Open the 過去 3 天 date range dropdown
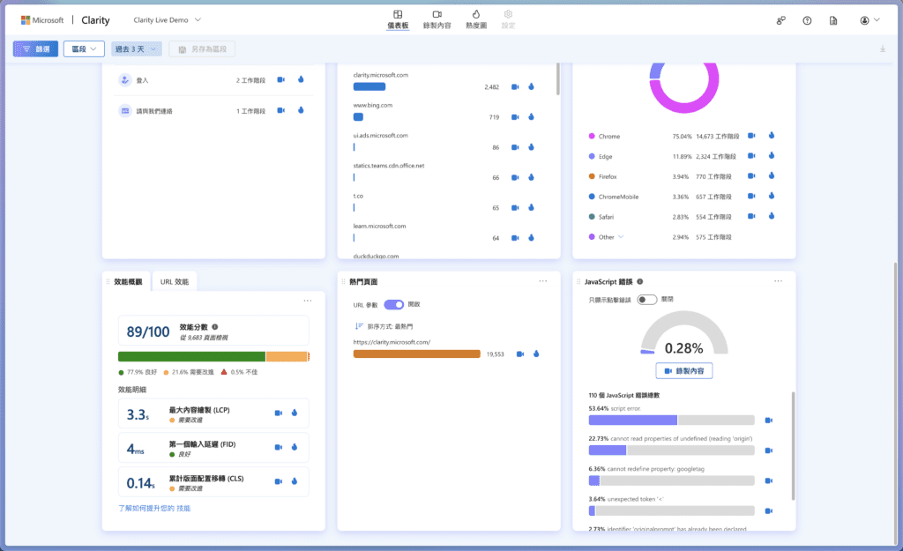The width and height of the screenshot is (903, 551). point(137,49)
